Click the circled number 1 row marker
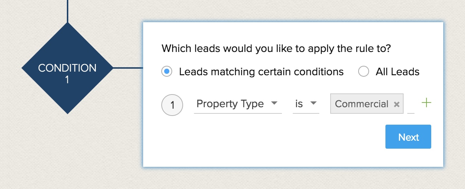Viewport: 465px width, 189px height. 172,105
